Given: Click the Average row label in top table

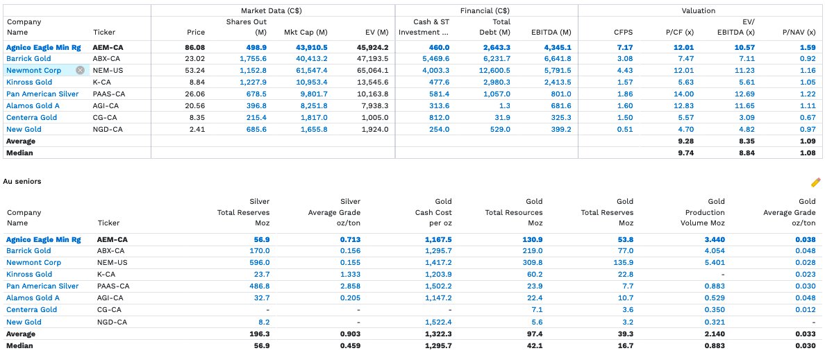Looking at the screenshot, I should point(21,141).
